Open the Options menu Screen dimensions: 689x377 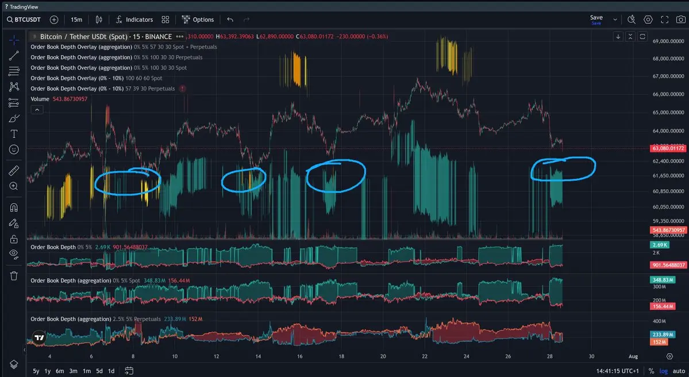point(198,20)
